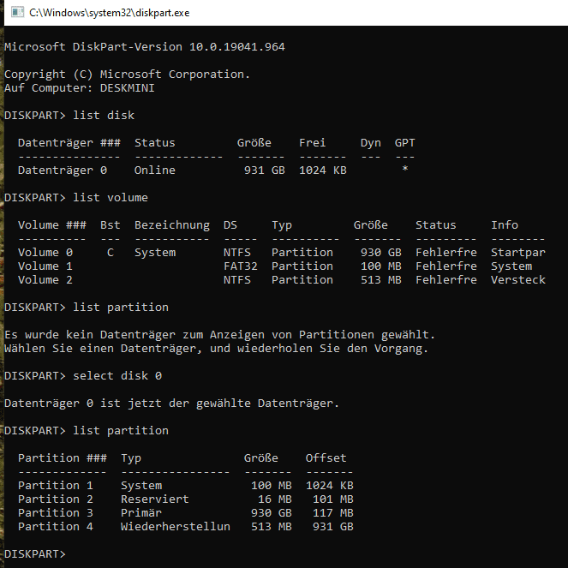Click the 'Partition 1' row label

(56, 486)
